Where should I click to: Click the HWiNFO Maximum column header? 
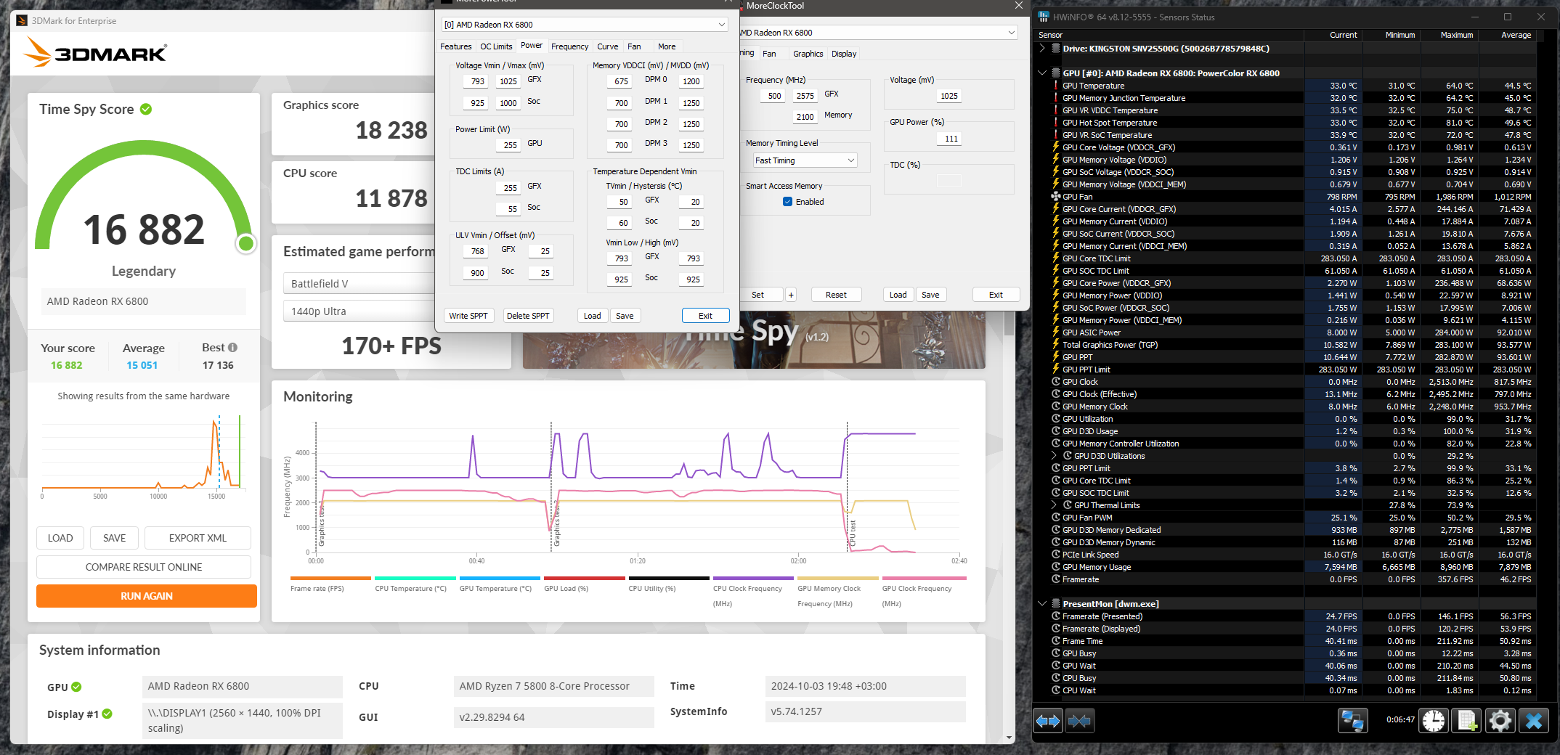coord(1457,35)
